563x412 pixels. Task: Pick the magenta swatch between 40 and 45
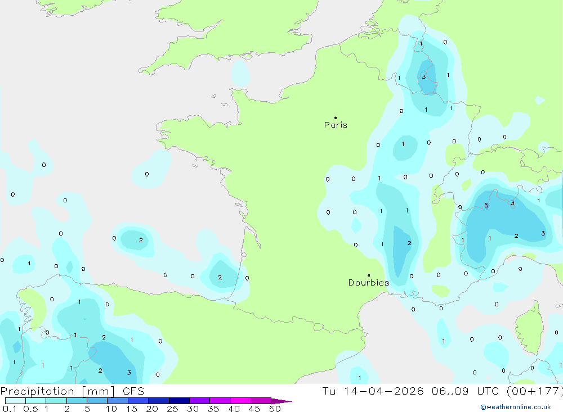click(x=240, y=401)
